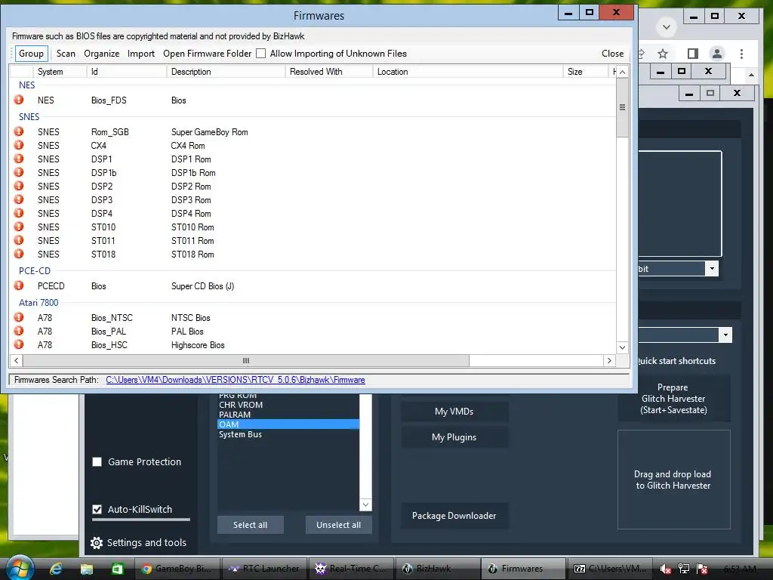773x580 pixels.
Task: Click the volume muted tray icon
Action: [x=665, y=569]
